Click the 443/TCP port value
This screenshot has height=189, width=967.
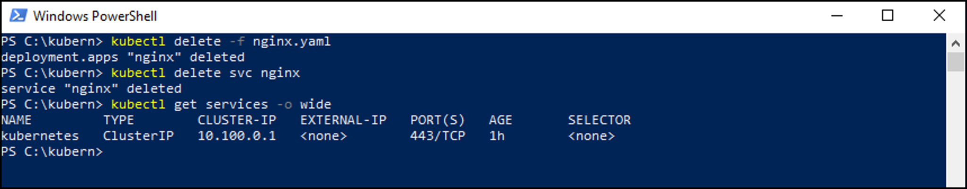438,136
